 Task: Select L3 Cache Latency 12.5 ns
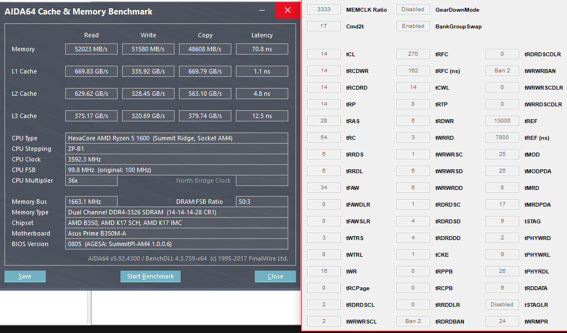click(x=262, y=116)
